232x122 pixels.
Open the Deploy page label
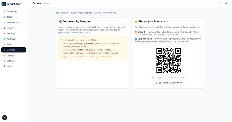pyautogui.click(x=10, y=55)
